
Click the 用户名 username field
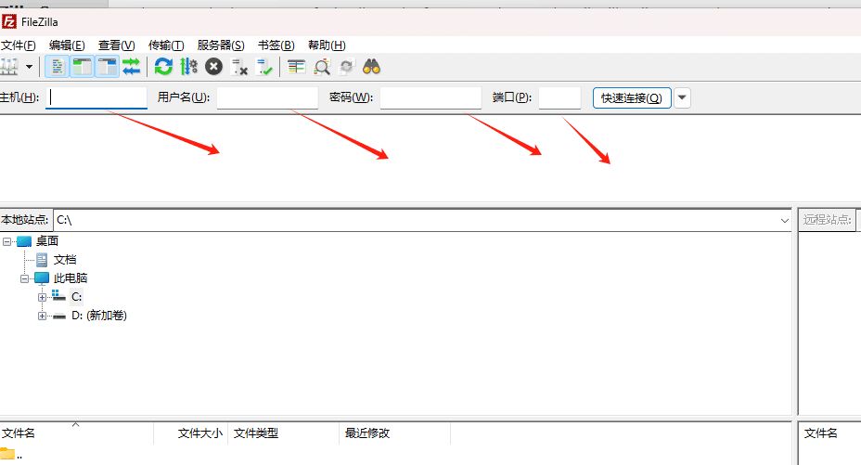coord(267,97)
